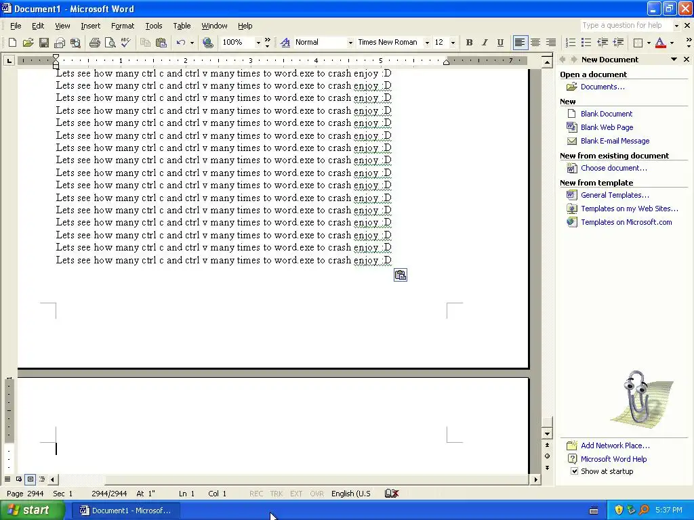The width and height of the screenshot is (694, 520).
Task: Open the Undo history dropdown arrow
Action: 192,43
